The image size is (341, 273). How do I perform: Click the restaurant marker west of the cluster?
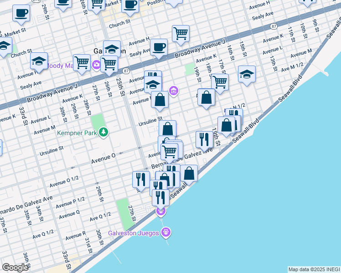tap(141, 180)
